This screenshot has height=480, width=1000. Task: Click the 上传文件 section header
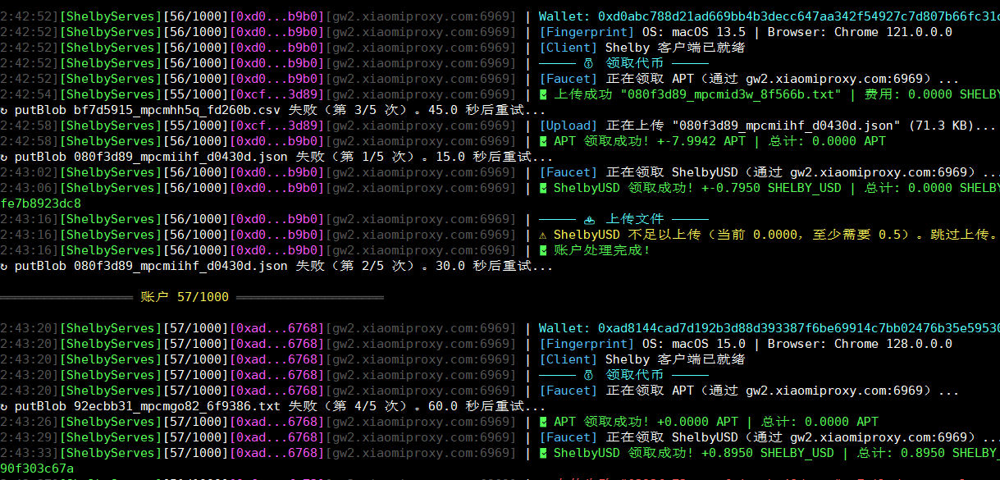pyautogui.click(x=634, y=219)
